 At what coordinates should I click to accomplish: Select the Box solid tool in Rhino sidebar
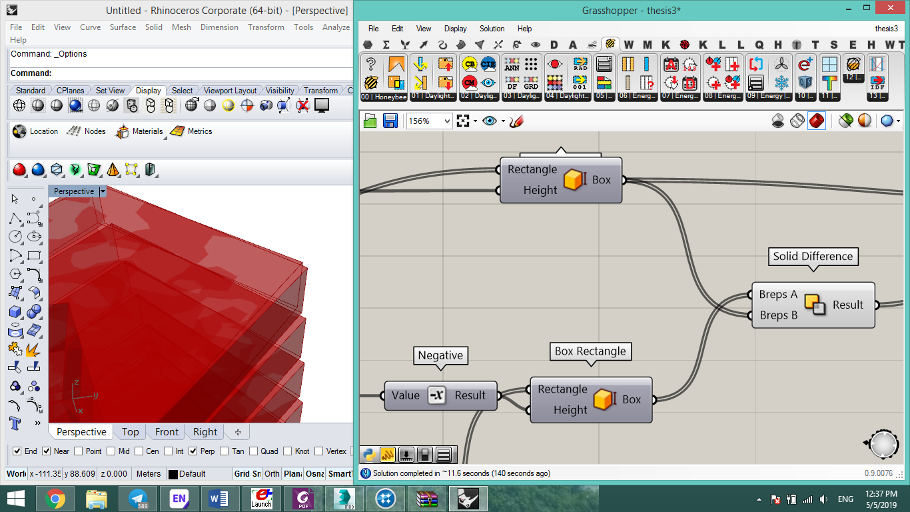pos(15,311)
